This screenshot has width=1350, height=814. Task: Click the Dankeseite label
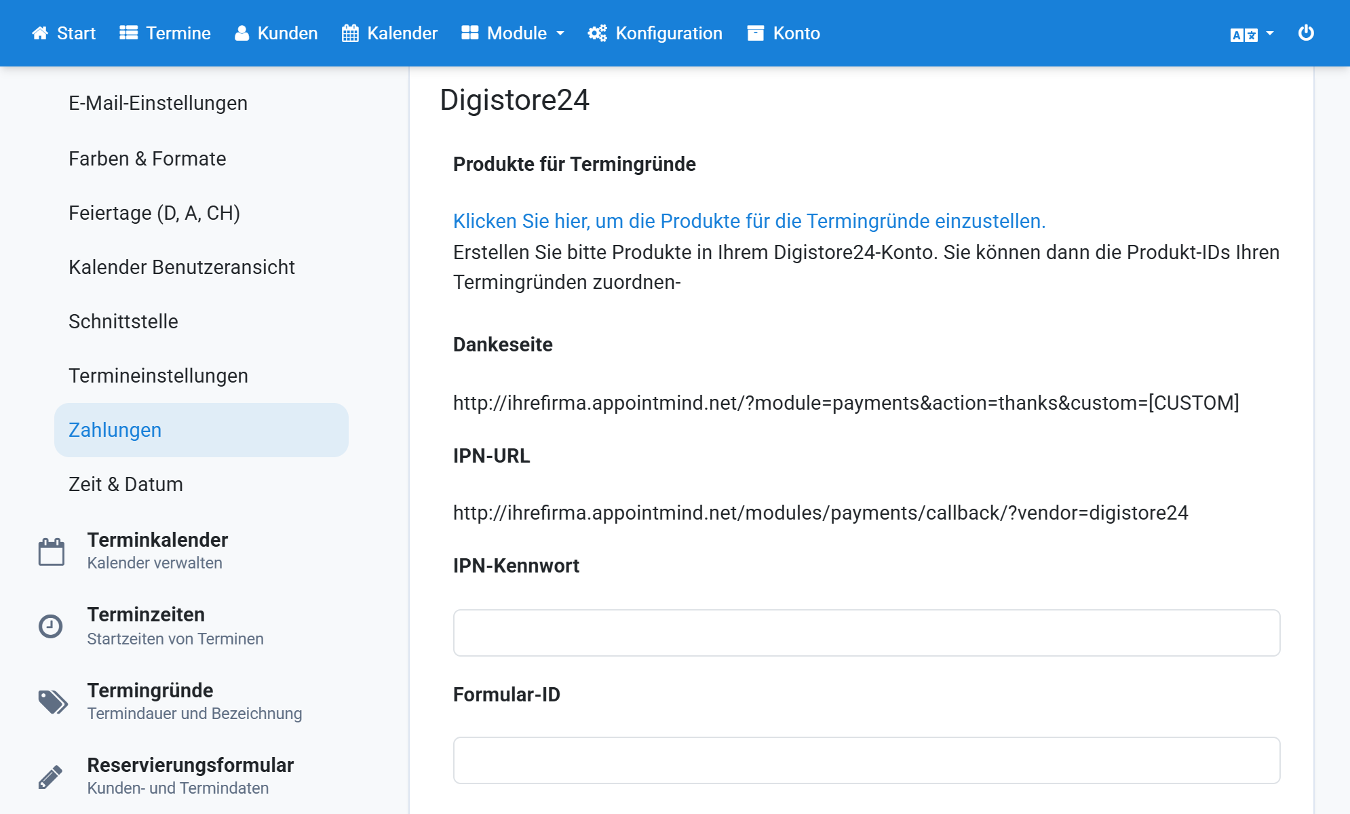tap(503, 345)
